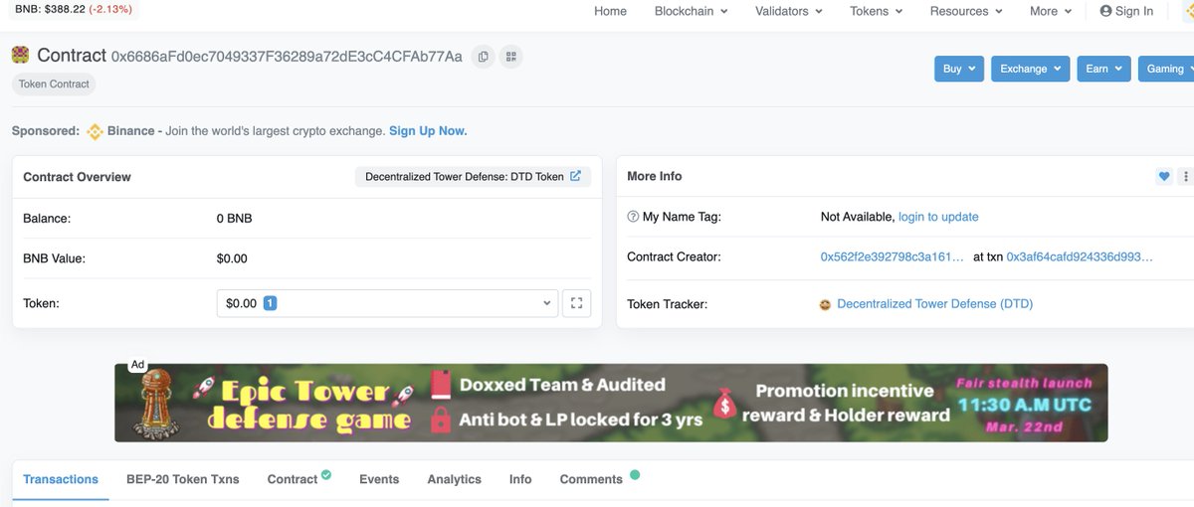Click the 0 BNB balance value
This screenshot has height=507, width=1194.
point(235,218)
